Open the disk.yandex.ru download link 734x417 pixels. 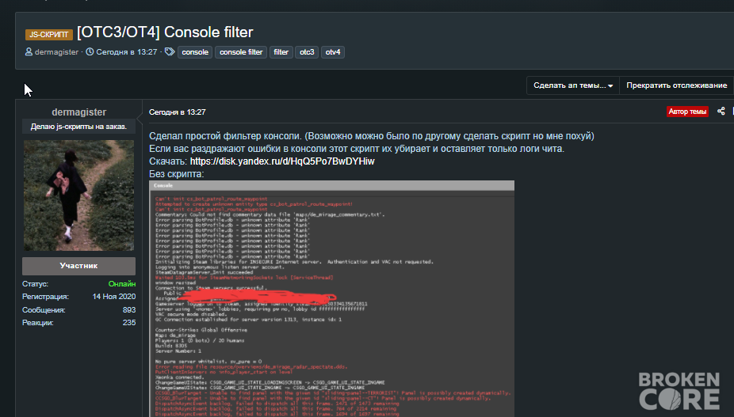click(x=282, y=161)
